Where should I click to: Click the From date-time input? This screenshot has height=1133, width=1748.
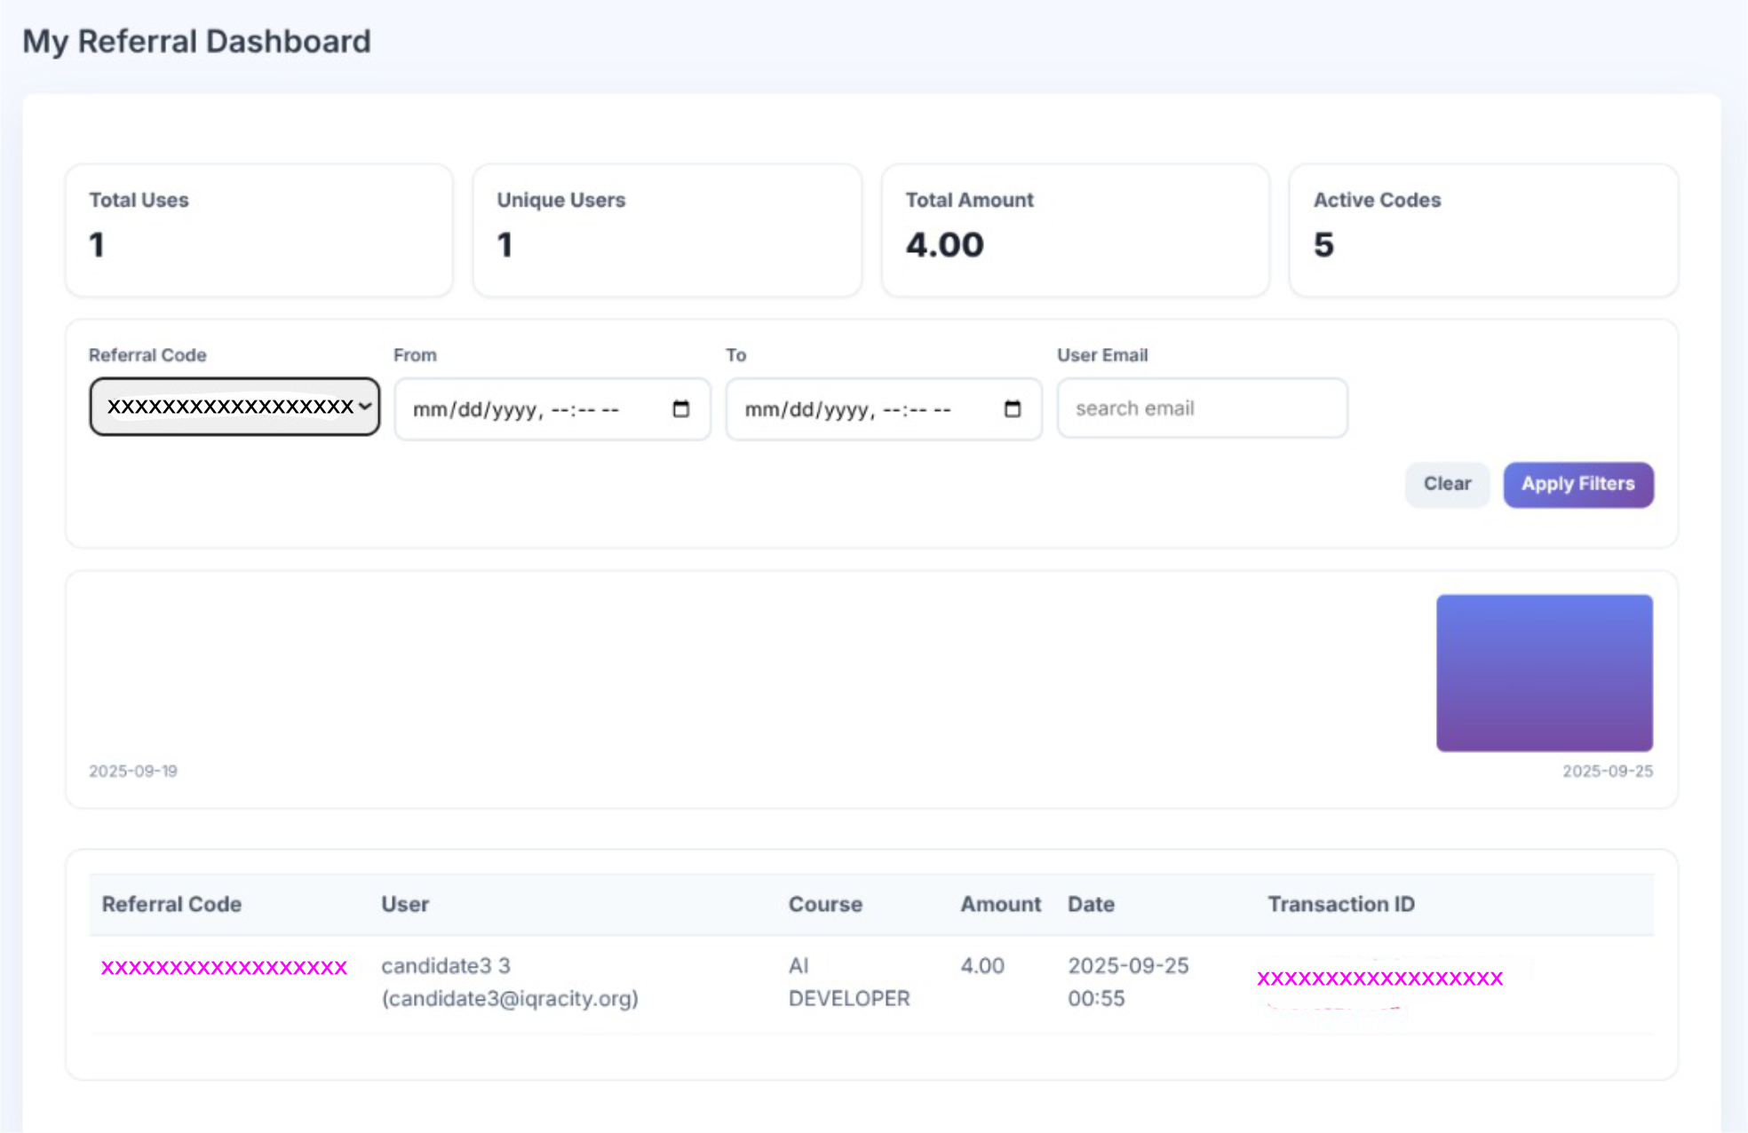coord(533,409)
